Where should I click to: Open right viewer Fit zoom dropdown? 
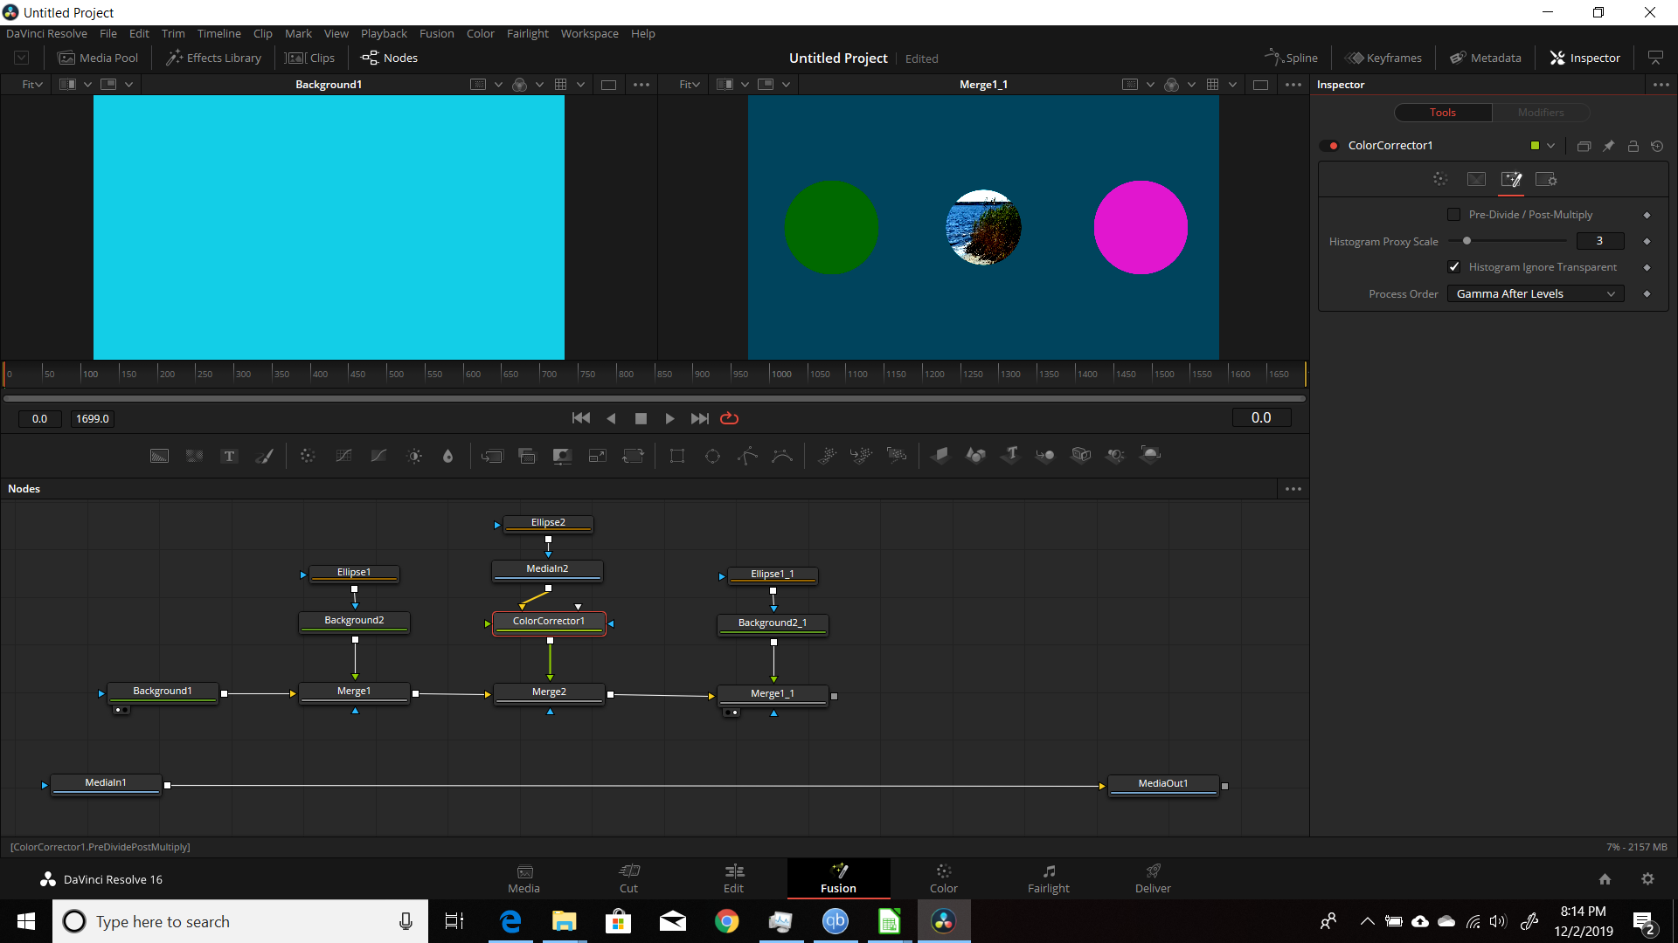(x=690, y=85)
